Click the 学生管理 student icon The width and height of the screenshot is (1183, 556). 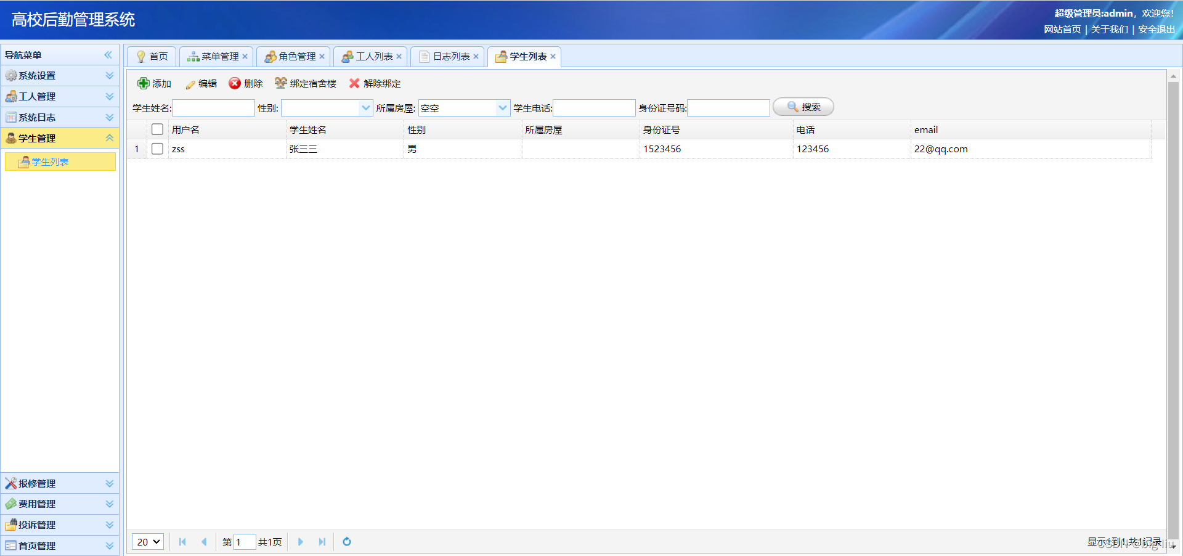[11, 138]
